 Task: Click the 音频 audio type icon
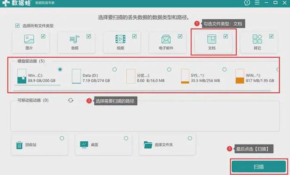click(75, 39)
